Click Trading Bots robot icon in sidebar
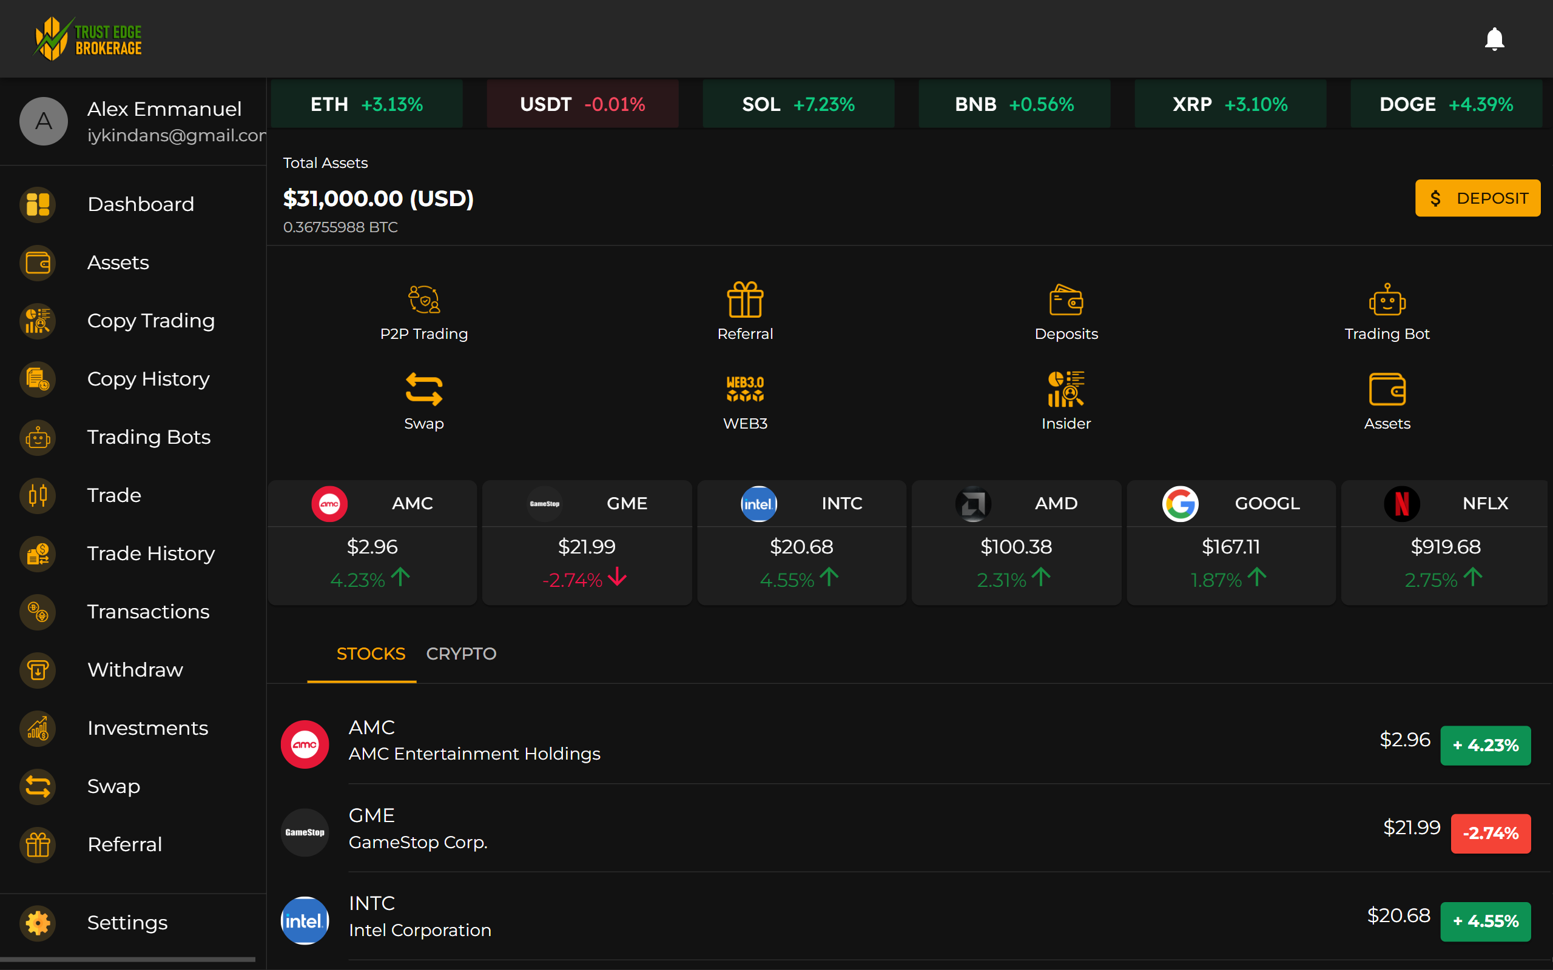This screenshot has width=1553, height=970. 38,438
